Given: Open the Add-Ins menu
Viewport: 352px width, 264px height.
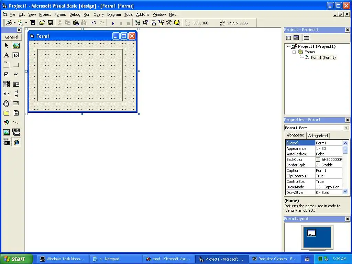Looking at the screenshot, I should (x=143, y=14).
